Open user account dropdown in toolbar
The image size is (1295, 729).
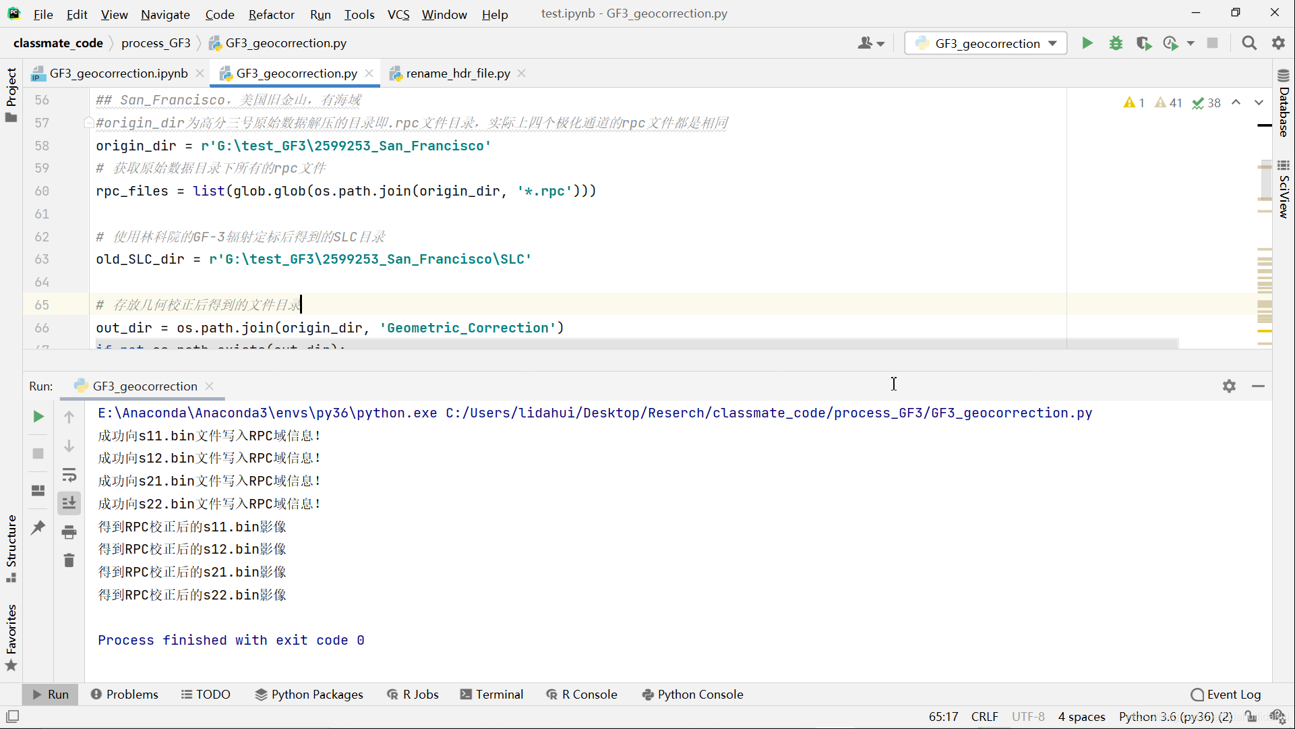pyautogui.click(x=870, y=43)
